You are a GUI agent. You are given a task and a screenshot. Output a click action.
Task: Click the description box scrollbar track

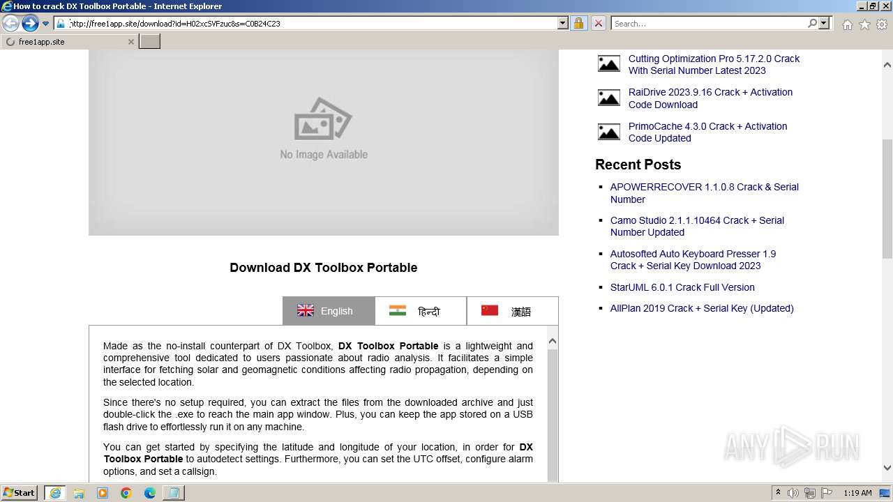[553, 415]
